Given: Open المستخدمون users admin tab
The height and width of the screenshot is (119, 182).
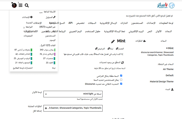Looking at the screenshot, I should pyautogui.click(x=137, y=23).
